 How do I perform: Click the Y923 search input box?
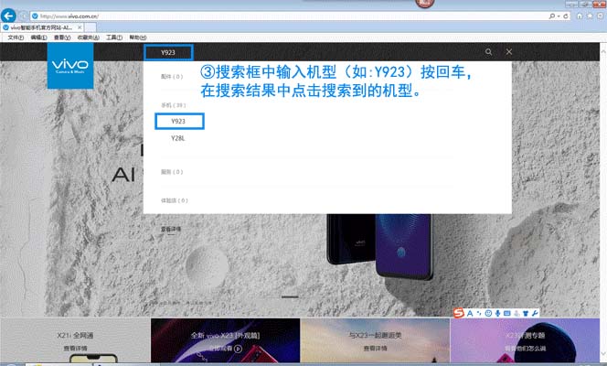[x=168, y=52]
